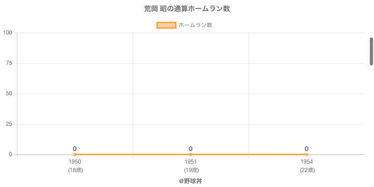Click the (18歳) age label

pos(75,170)
